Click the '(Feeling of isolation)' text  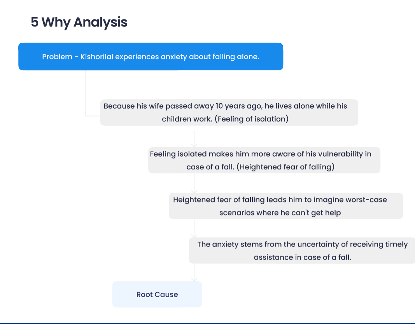253,119
